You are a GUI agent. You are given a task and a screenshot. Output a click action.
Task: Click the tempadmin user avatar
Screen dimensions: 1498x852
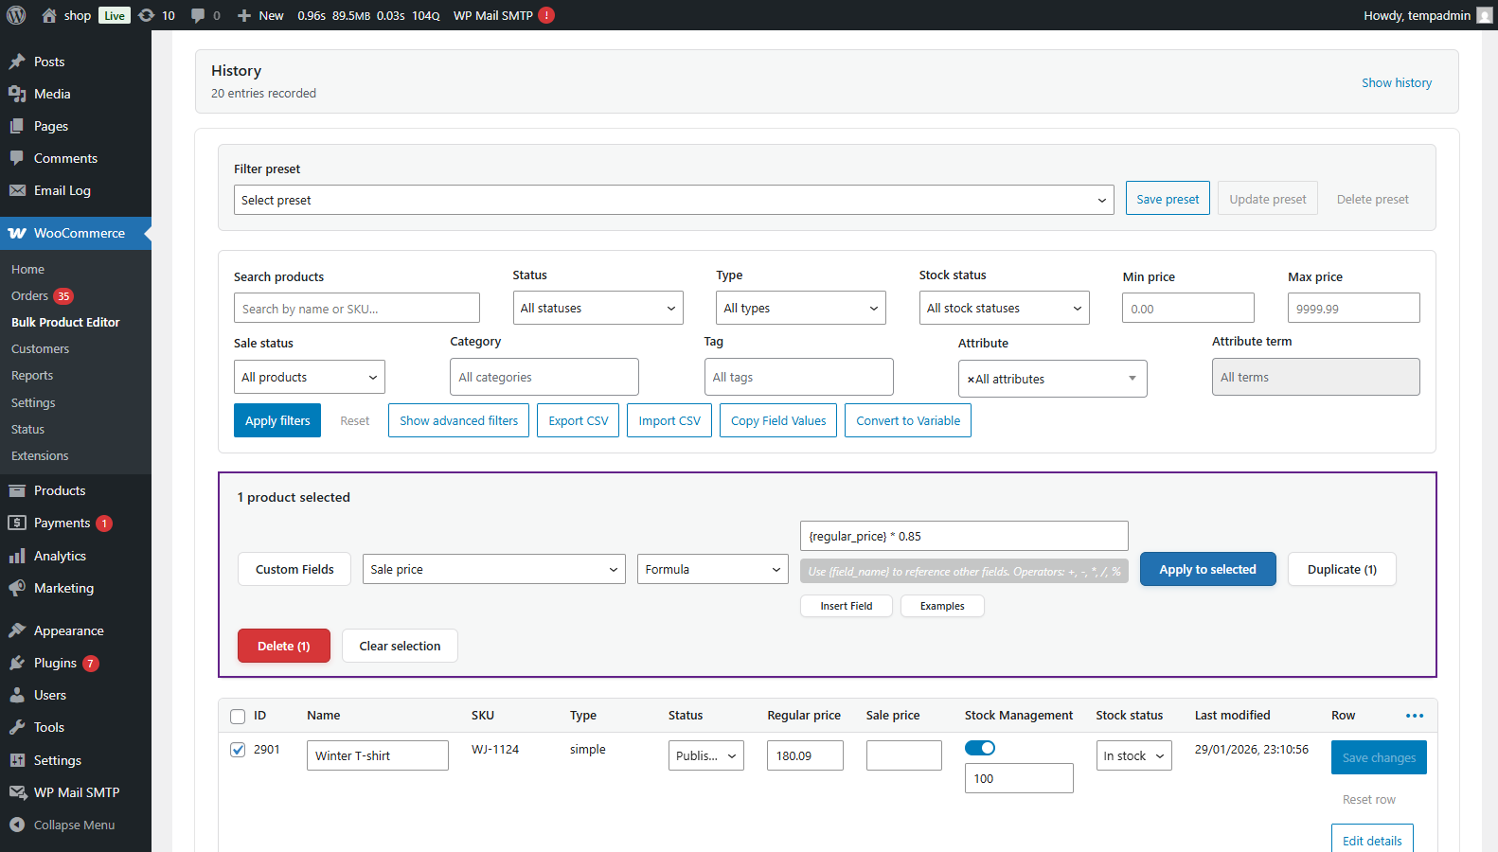[x=1484, y=15]
